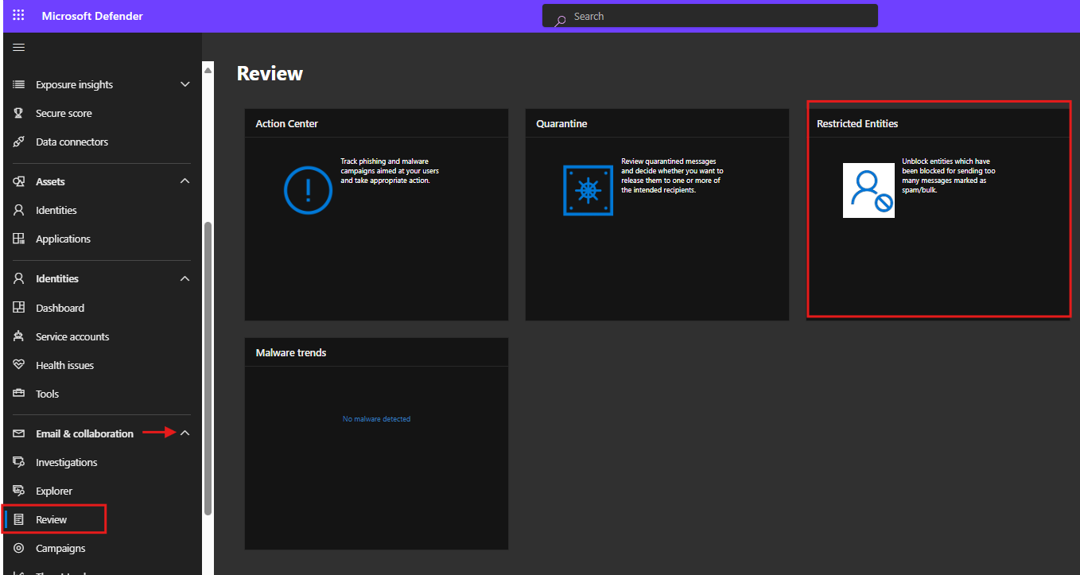Collapse the Assets section chevron
The height and width of the screenshot is (575, 1080).
(x=185, y=181)
